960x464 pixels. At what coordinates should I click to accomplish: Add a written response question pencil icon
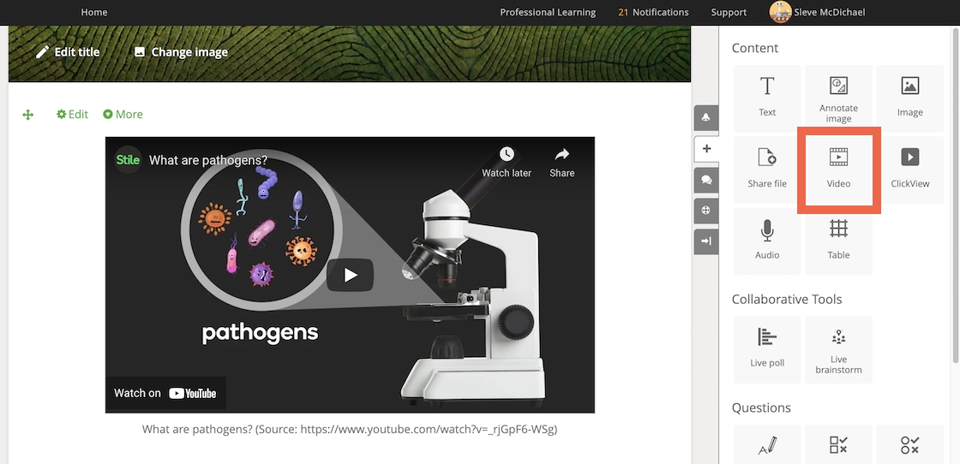(767, 444)
